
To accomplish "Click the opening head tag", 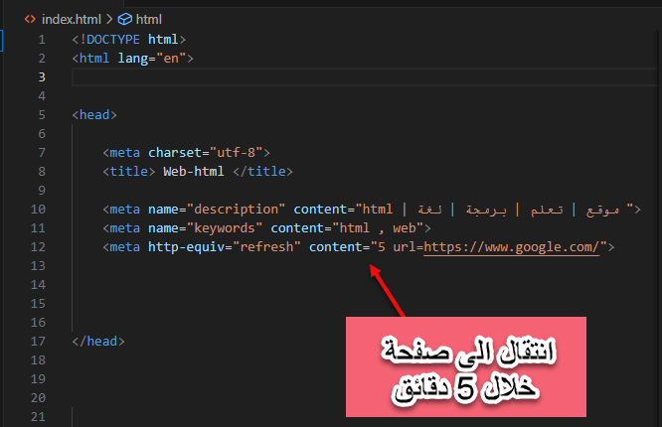I will 94,114.
